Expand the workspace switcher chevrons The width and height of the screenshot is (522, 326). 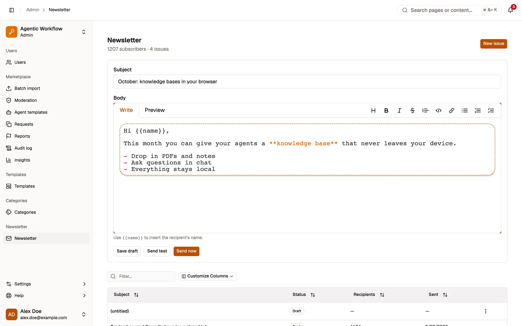tap(84, 32)
